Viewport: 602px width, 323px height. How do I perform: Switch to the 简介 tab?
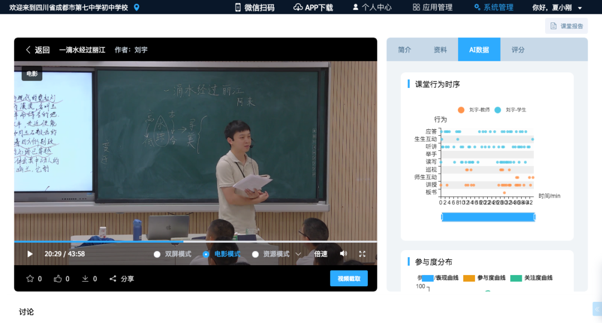tap(404, 50)
